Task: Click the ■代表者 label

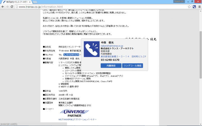Action: (x=47, y=59)
